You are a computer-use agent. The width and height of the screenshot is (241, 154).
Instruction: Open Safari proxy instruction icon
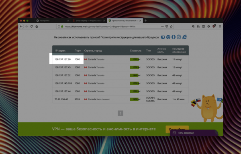pyautogui.click(x=179, y=37)
